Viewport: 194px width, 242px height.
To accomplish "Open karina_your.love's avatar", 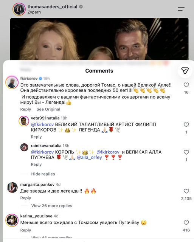I will click(12, 220).
